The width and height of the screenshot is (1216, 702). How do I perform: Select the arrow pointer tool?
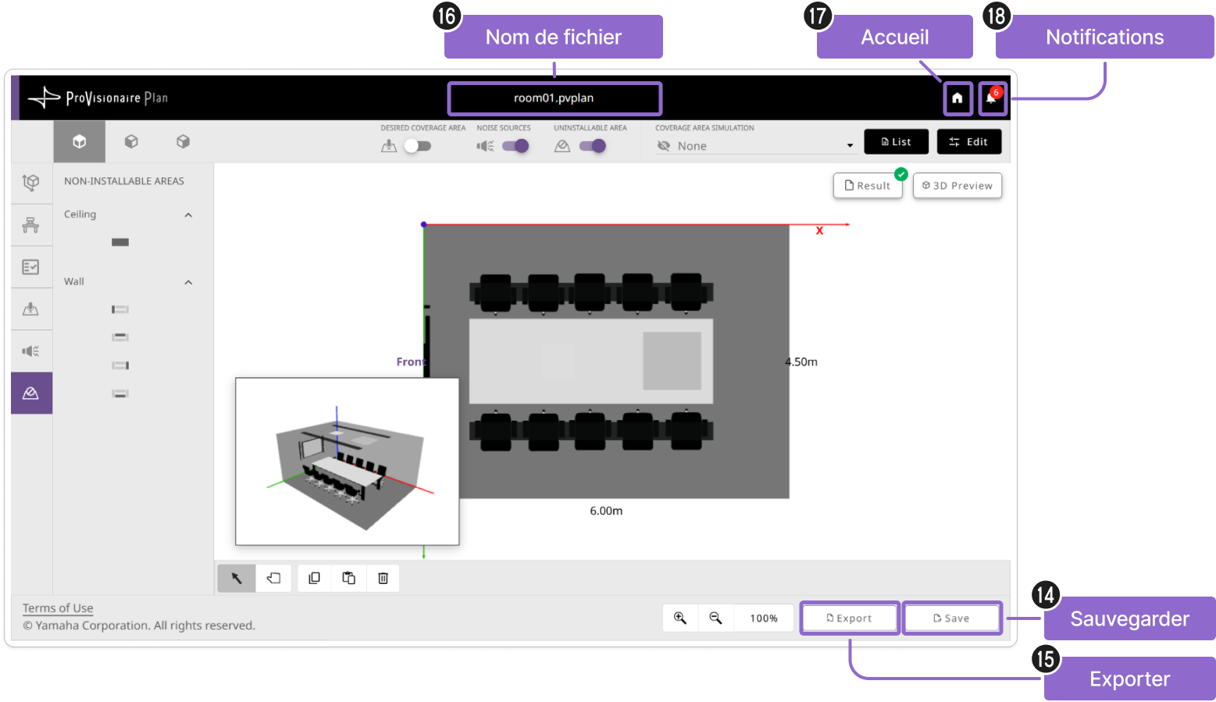coord(237,579)
